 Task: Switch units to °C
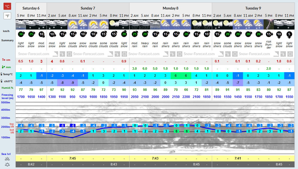(x=7, y=6)
